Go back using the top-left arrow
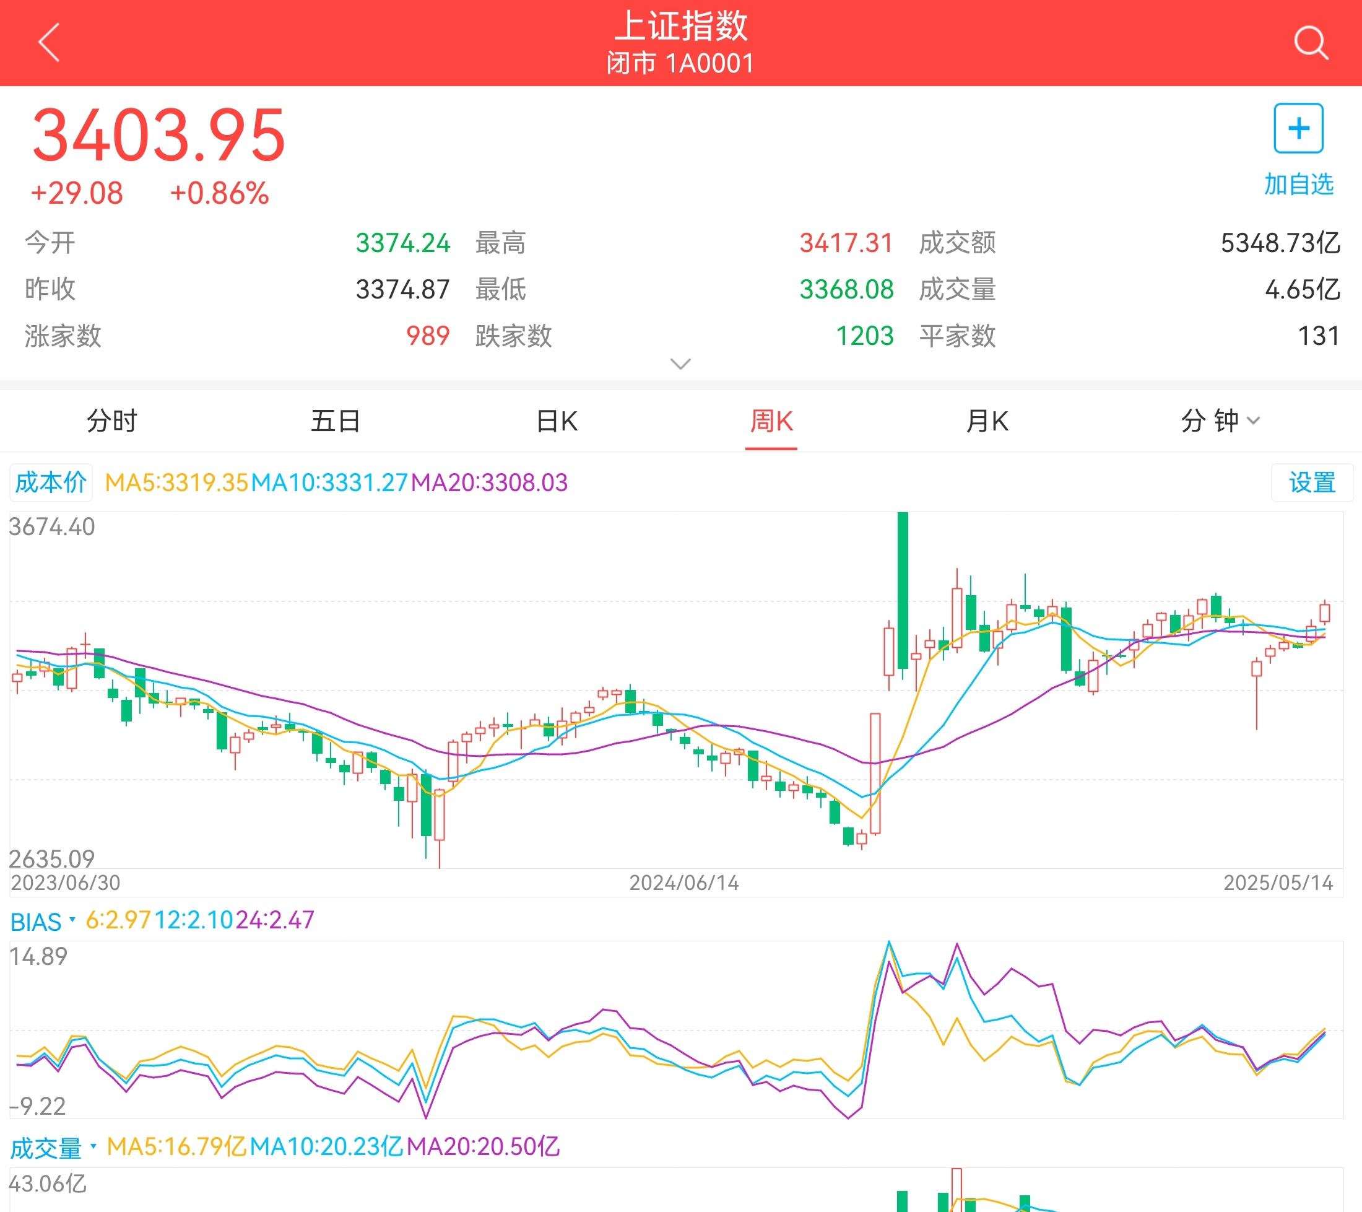 coord(50,42)
